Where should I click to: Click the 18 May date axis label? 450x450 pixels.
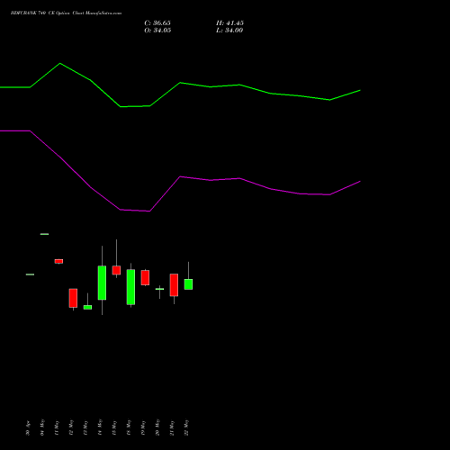[129, 427]
